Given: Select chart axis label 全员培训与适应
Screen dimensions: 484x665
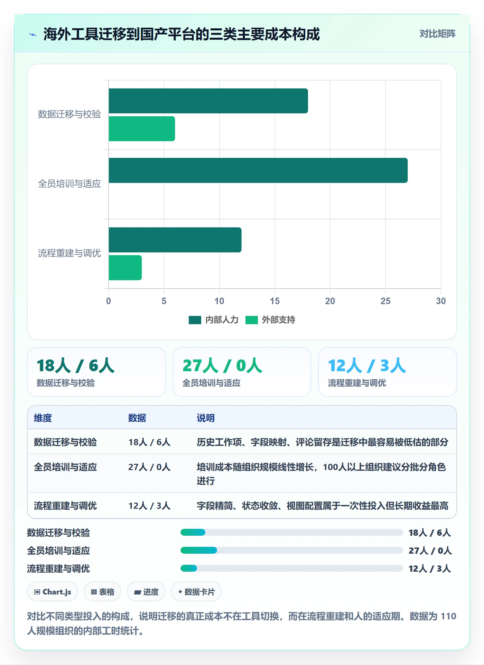Looking at the screenshot, I should tap(69, 184).
